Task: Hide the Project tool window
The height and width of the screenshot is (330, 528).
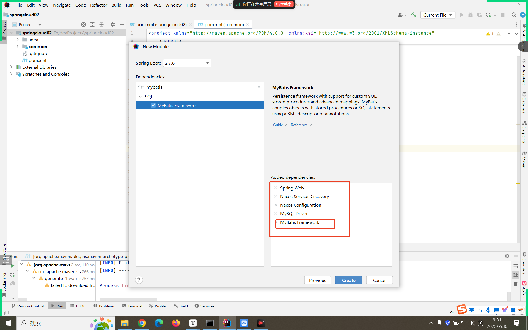Action: [122, 24]
